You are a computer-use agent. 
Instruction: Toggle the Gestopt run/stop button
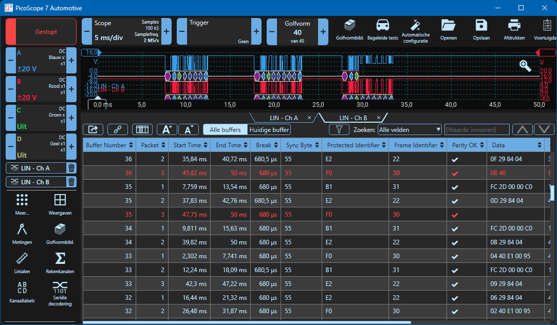41,32
